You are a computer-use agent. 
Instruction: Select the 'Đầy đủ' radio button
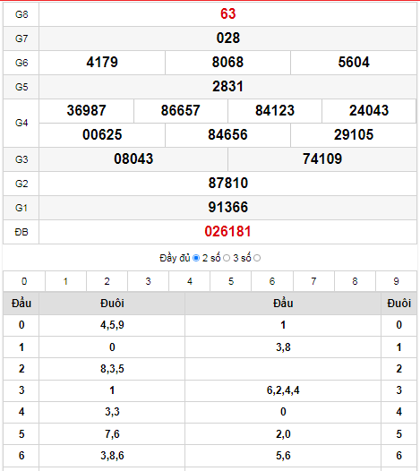pyautogui.click(x=196, y=258)
